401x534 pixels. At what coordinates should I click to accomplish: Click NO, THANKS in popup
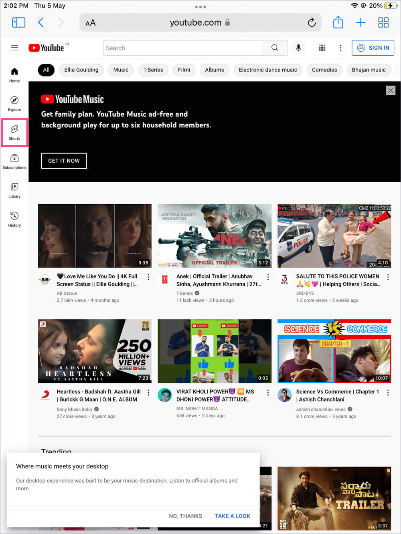185,516
